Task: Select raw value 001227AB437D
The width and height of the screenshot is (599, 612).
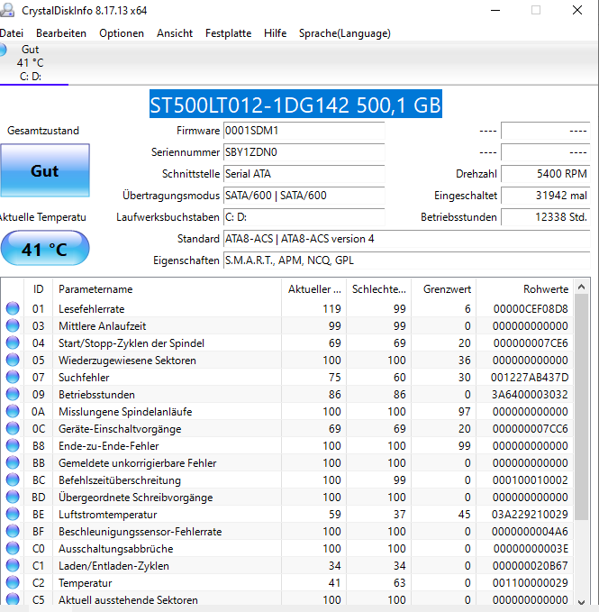Action: tap(530, 378)
